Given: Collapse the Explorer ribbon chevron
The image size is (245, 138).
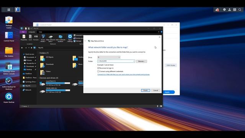Looking at the screenshot, I should (158, 32).
